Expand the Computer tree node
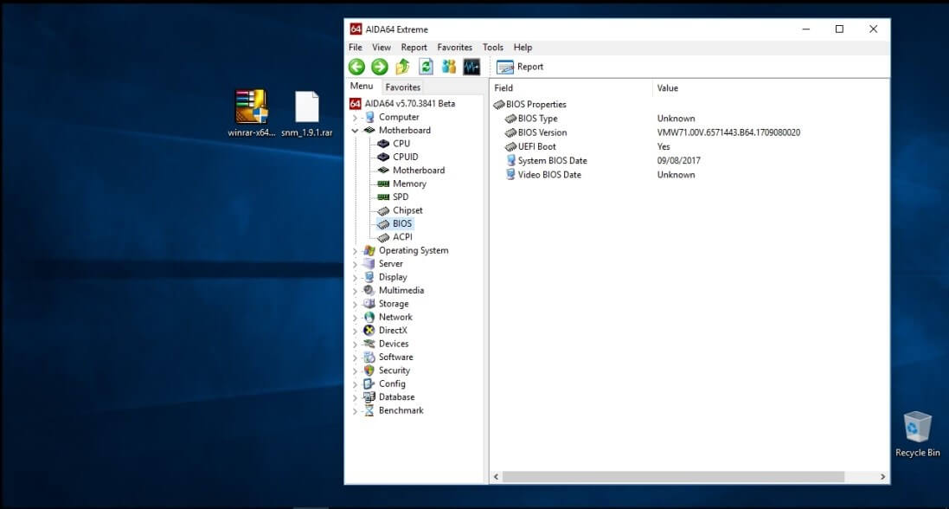949x509 pixels. tap(354, 117)
